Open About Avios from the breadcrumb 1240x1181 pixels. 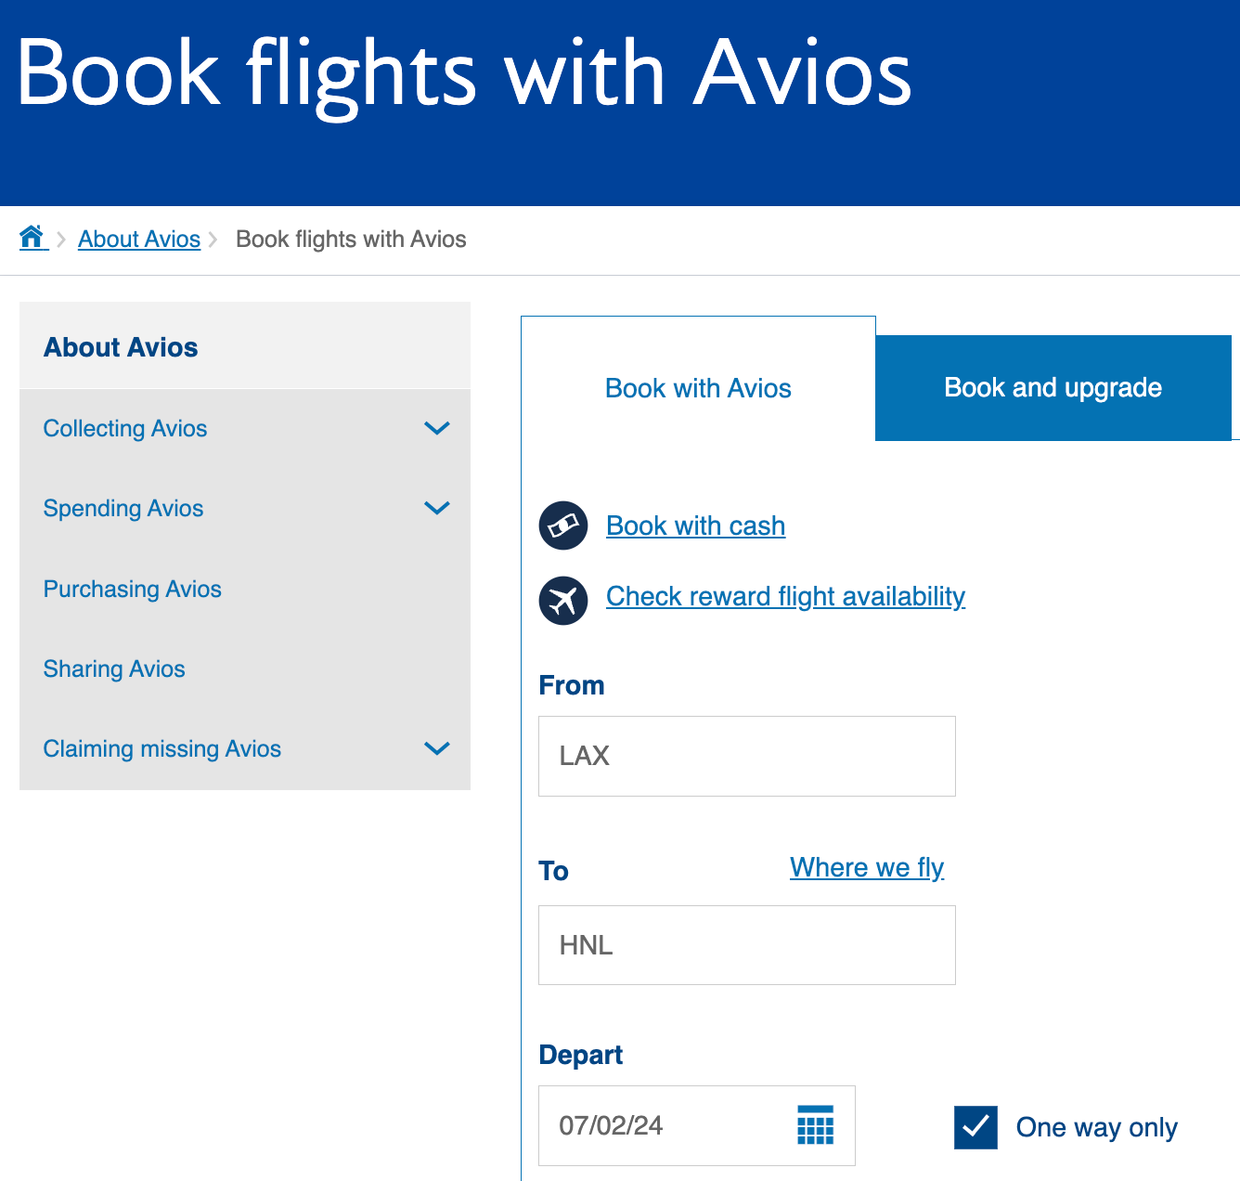tap(138, 239)
